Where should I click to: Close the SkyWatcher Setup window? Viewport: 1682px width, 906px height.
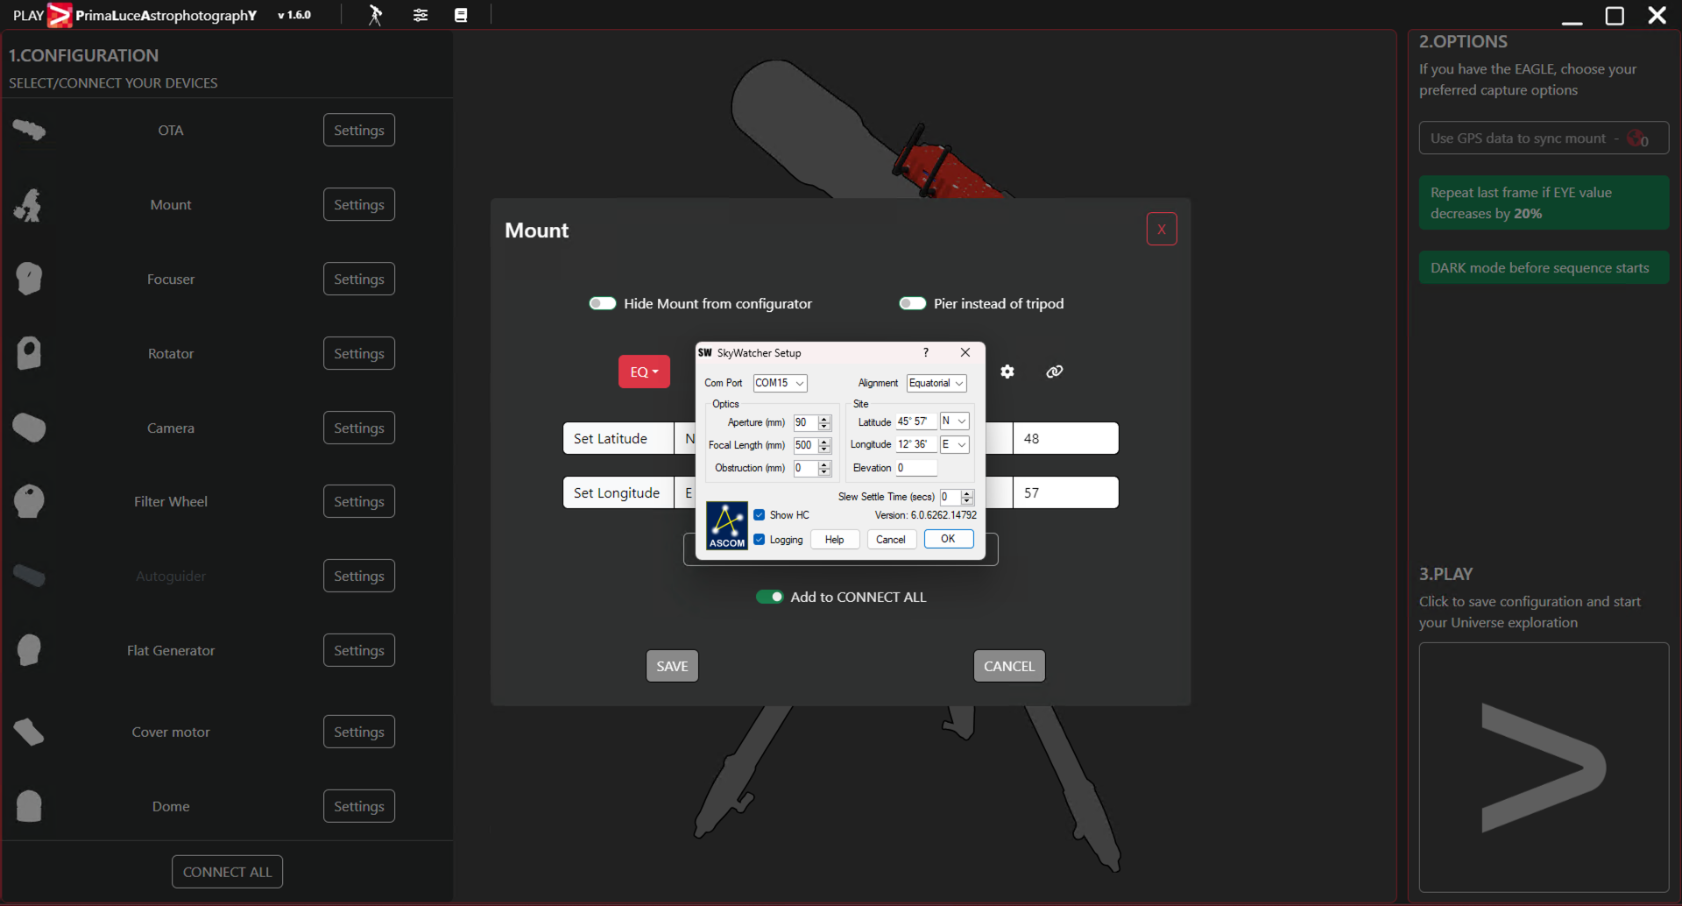coord(965,352)
